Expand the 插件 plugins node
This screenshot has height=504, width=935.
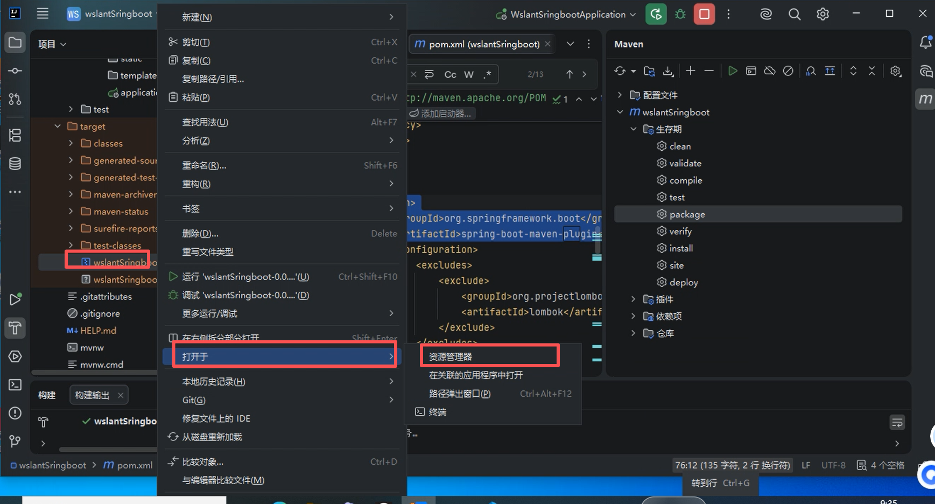pos(634,299)
